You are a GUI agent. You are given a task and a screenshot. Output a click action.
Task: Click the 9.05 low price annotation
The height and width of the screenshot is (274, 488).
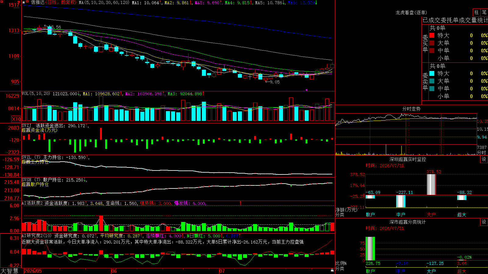[x=274, y=82]
